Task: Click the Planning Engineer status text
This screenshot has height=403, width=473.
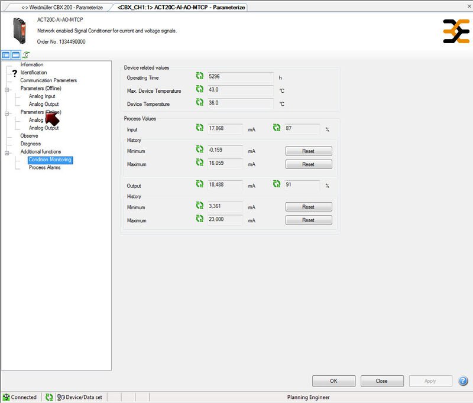Action: (x=308, y=397)
